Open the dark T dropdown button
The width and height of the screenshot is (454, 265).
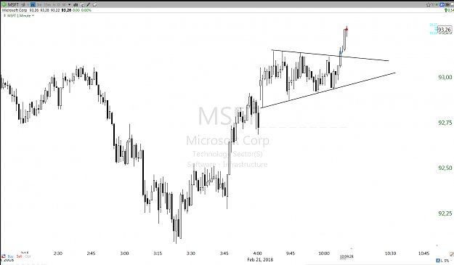(447, 4)
